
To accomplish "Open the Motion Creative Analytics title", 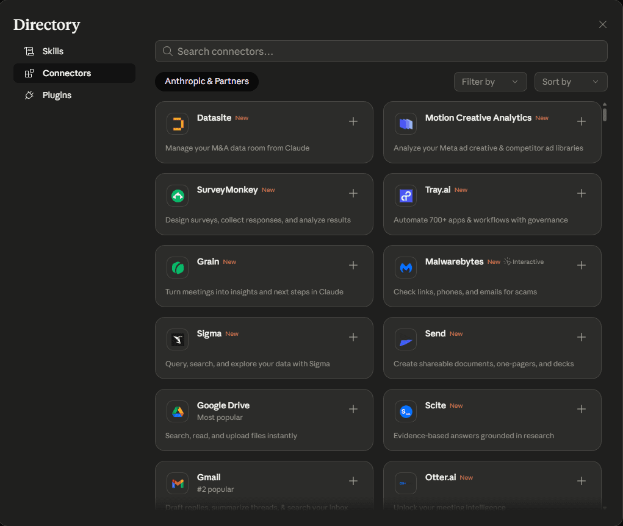I will click(x=478, y=118).
